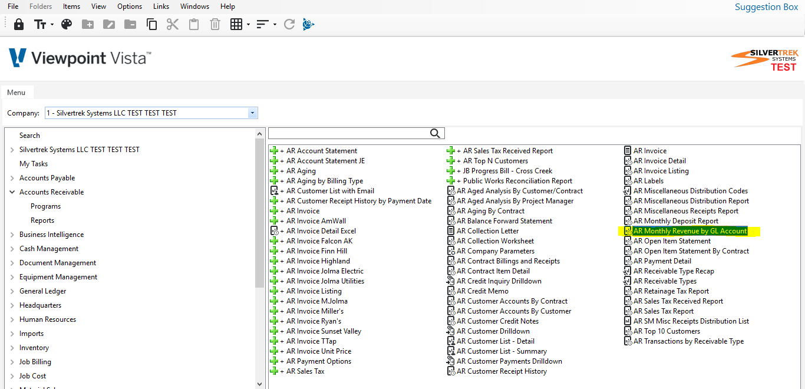The image size is (805, 389).
Task: Open the File menu
Action: [13, 6]
